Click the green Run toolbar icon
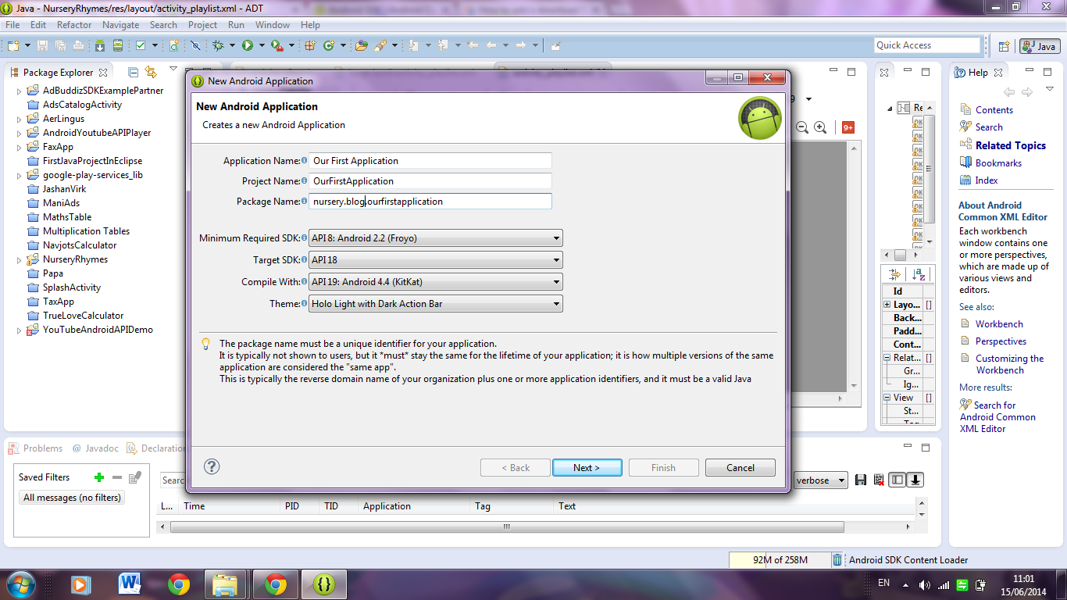Viewport: 1067px width, 600px height. pyautogui.click(x=247, y=45)
